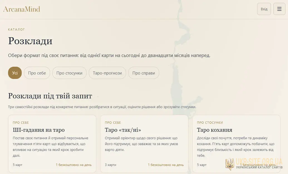This screenshot has width=288, height=174.
Task: Click the Таро кохання card description text
Action: (x=236, y=147)
